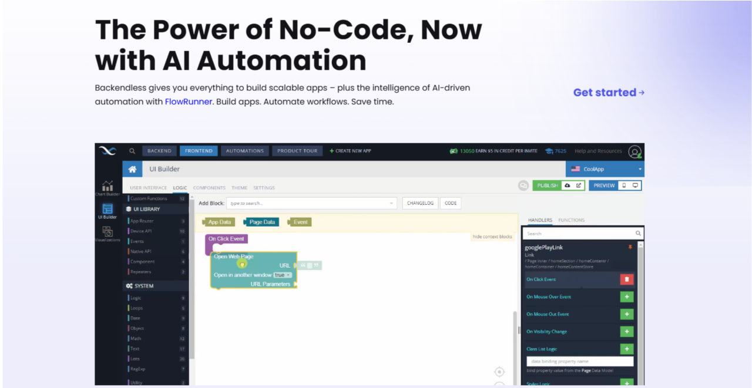Follow the FlowRunner link

pyautogui.click(x=188, y=102)
